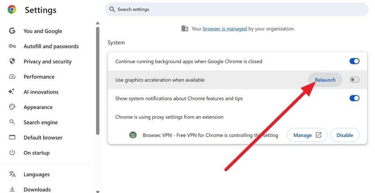Click the sidebar scroll down arrow

click(97, 191)
